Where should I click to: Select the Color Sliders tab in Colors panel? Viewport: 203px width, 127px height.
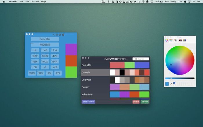tap(171, 40)
